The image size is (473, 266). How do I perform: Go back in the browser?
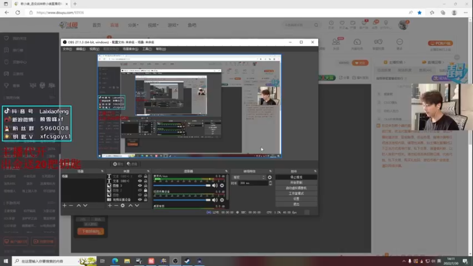pos(7,12)
